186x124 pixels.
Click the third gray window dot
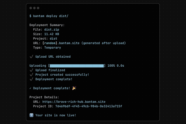(x=38, y=8)
